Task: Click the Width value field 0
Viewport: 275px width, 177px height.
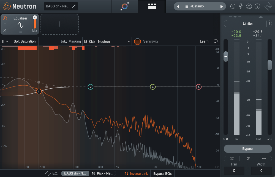Action: pos(261,170)
